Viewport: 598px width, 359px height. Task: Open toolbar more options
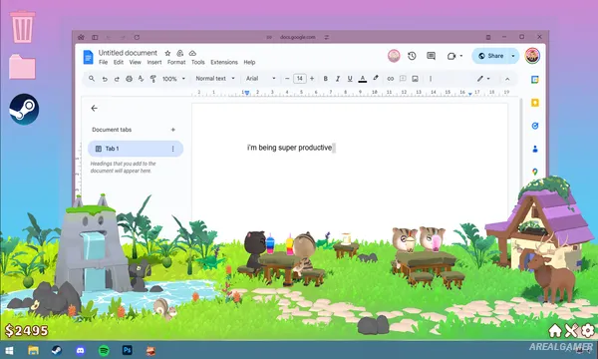(431, 79)
